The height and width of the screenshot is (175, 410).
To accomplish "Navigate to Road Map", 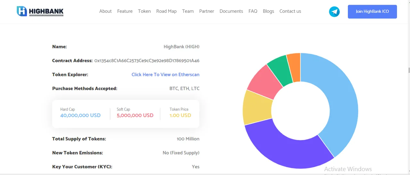I will pos(166,11).
